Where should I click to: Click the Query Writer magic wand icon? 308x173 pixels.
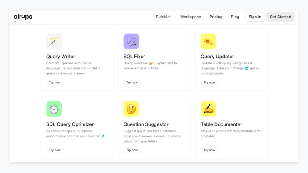tap(54, 41)
